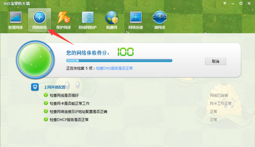This screenshot has height=147, width=255.
Task: Click the 上网环境配置 computer icon
Action: click(35, 87)
